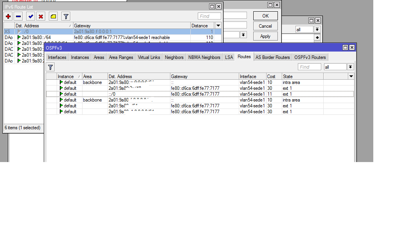Image resolution: width=394 pixels, height=246 pixels.
Task: Open filter in OSPFv3 window toolbar
Action: point(50,67)
